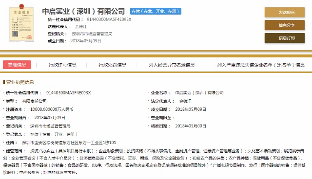312x179 pixels.
Task: Click the 企业名称 value 中启实业(深圳)有限公司
Action: pyautogui.click(x=199, y=93)
